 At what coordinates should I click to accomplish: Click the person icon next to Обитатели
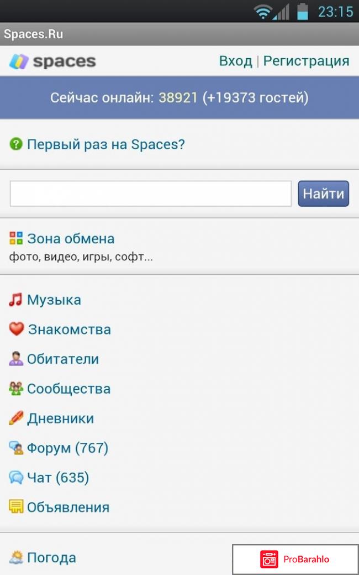(x=15, y=359)
